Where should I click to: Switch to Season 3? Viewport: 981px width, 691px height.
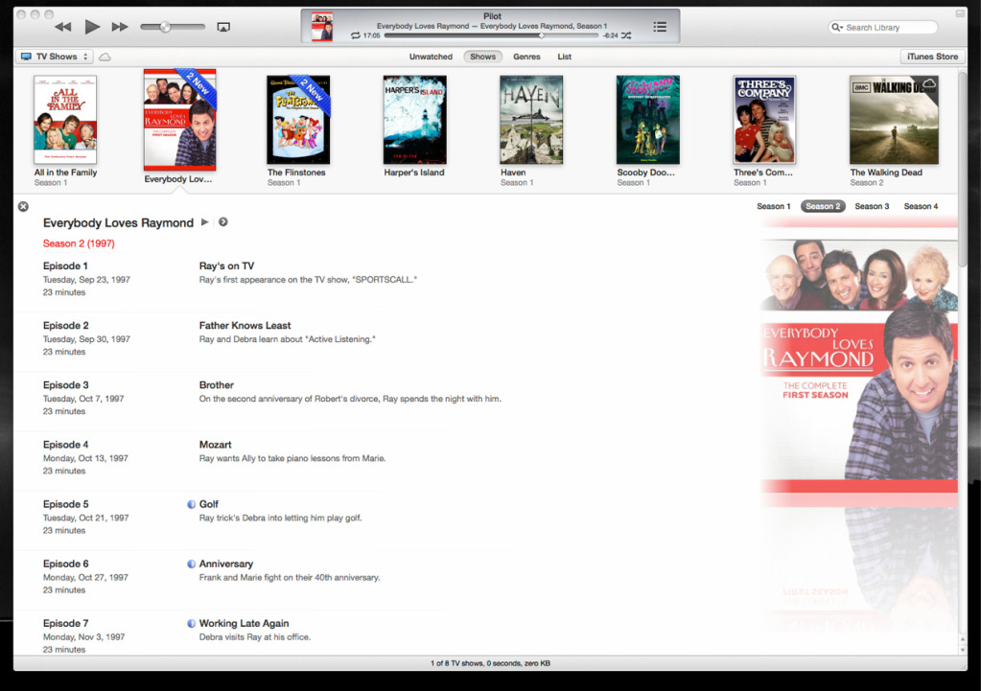[x=872, y=206]
